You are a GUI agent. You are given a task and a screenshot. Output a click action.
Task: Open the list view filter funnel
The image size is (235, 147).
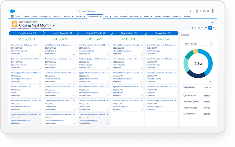[x=214, y=28]
